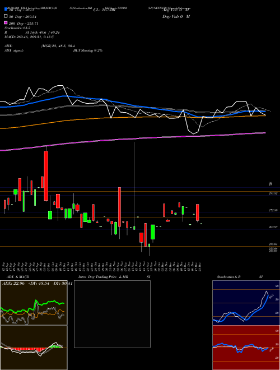Click the blue 20 Day EMA legend swatch
The height and width of the screenshot is (370, 280).
pos(6,9)
